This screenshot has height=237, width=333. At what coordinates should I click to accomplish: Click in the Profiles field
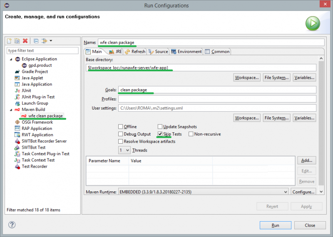(217, 99)
